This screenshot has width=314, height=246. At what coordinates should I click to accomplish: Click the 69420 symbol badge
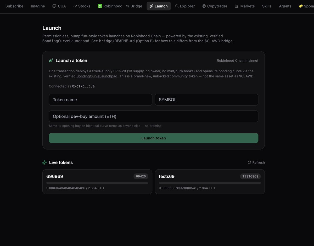coord(141,176)
